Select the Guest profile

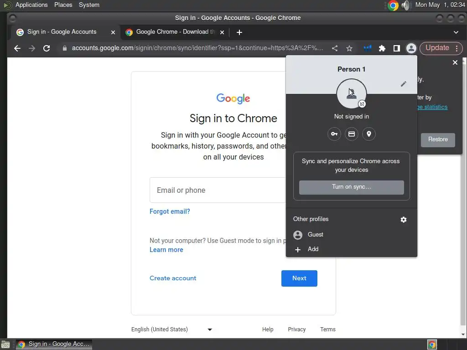click(352, 235)
